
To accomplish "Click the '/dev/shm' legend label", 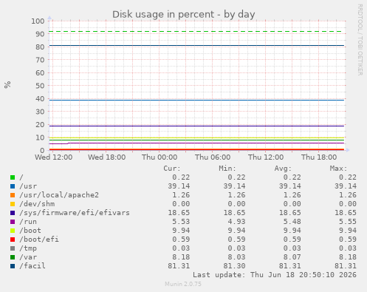I will 37,204.
